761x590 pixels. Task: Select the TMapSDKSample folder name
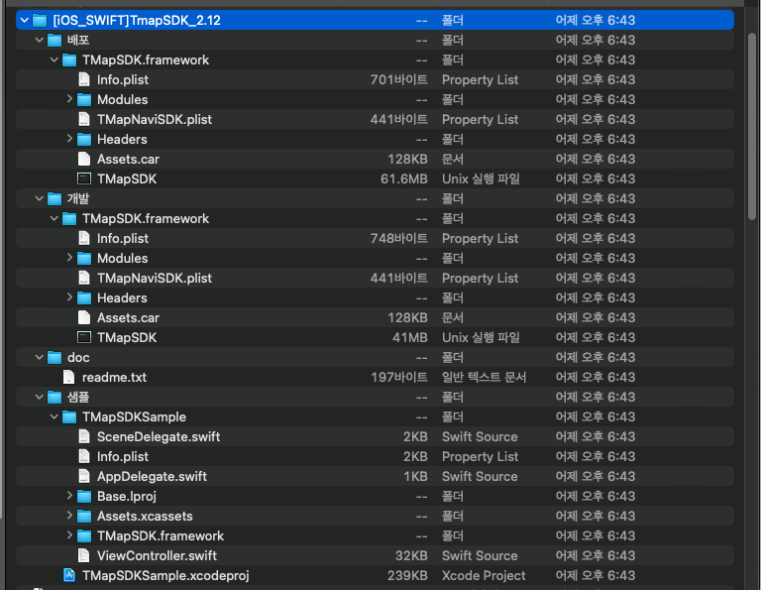[134, 417]
